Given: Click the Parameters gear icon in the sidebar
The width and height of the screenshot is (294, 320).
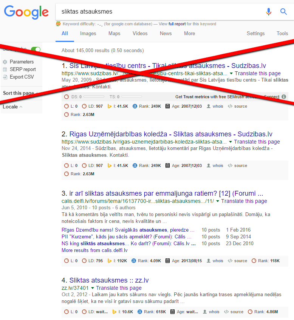Looking at the screenshot, I should pos(5,62).
